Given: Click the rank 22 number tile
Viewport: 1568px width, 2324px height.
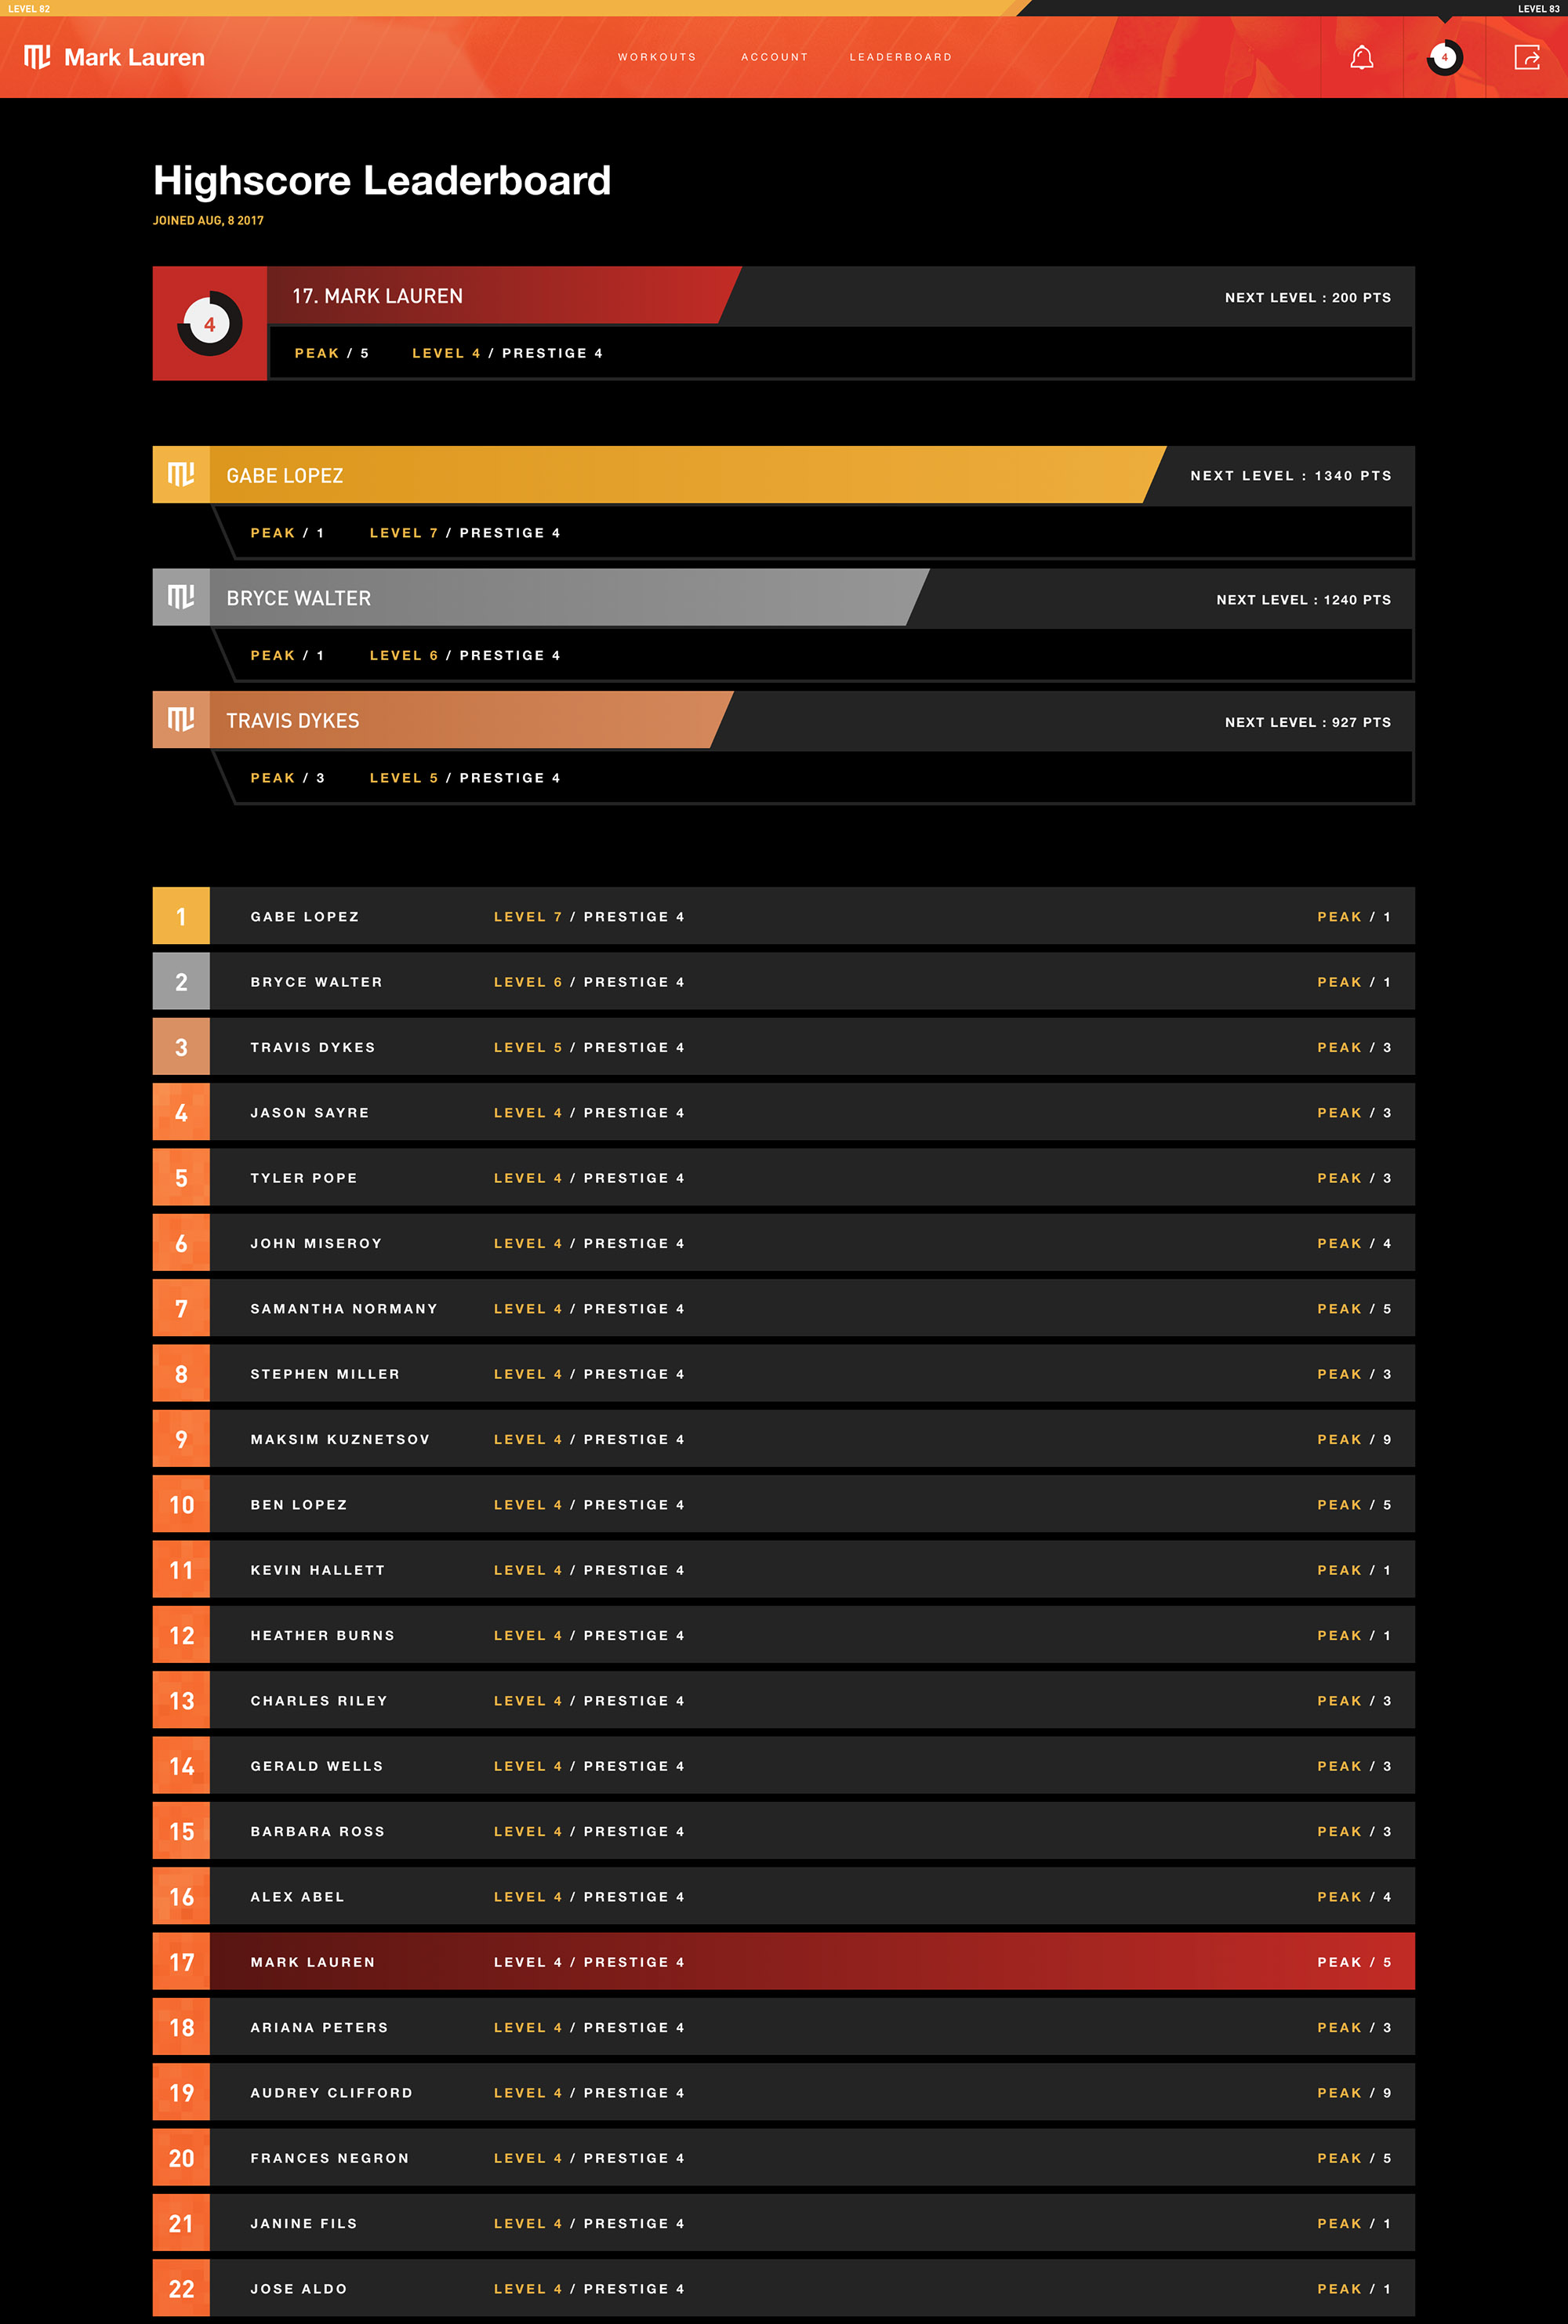Looking at the screenshot, I should pos(181,2288).
